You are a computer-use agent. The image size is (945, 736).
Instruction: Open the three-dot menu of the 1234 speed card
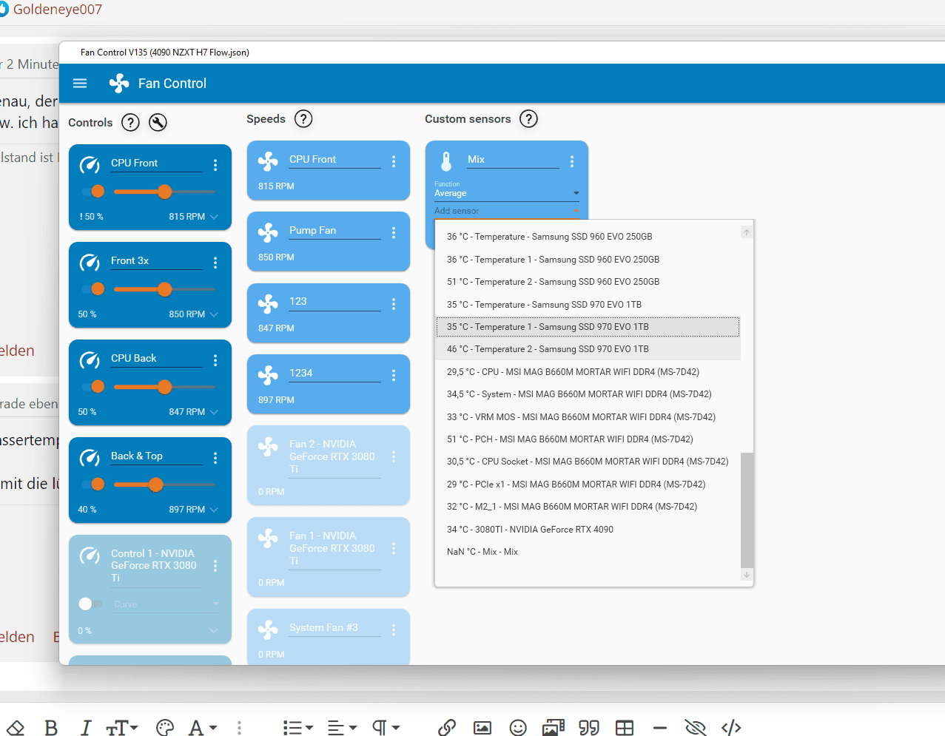tap(394, 376)
